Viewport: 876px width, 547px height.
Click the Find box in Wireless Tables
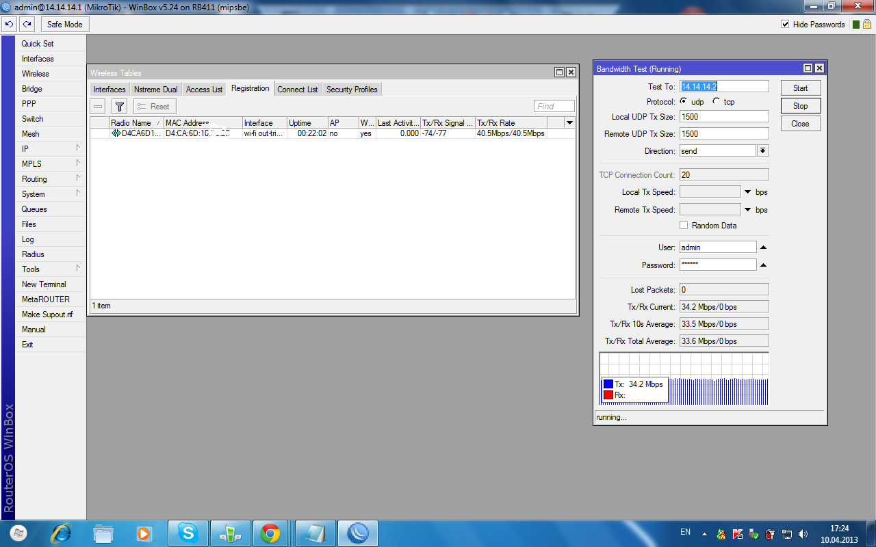tap(554, 106)
